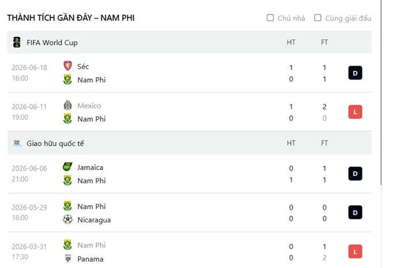Select the red L badge for Panama match
Screen dimensions: 415x268
[x=355, y=252]
